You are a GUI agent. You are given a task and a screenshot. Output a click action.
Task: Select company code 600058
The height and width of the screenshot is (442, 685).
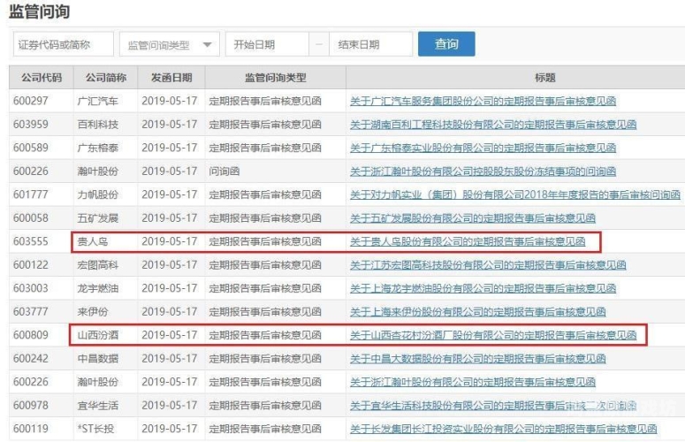tap(31, 218)
